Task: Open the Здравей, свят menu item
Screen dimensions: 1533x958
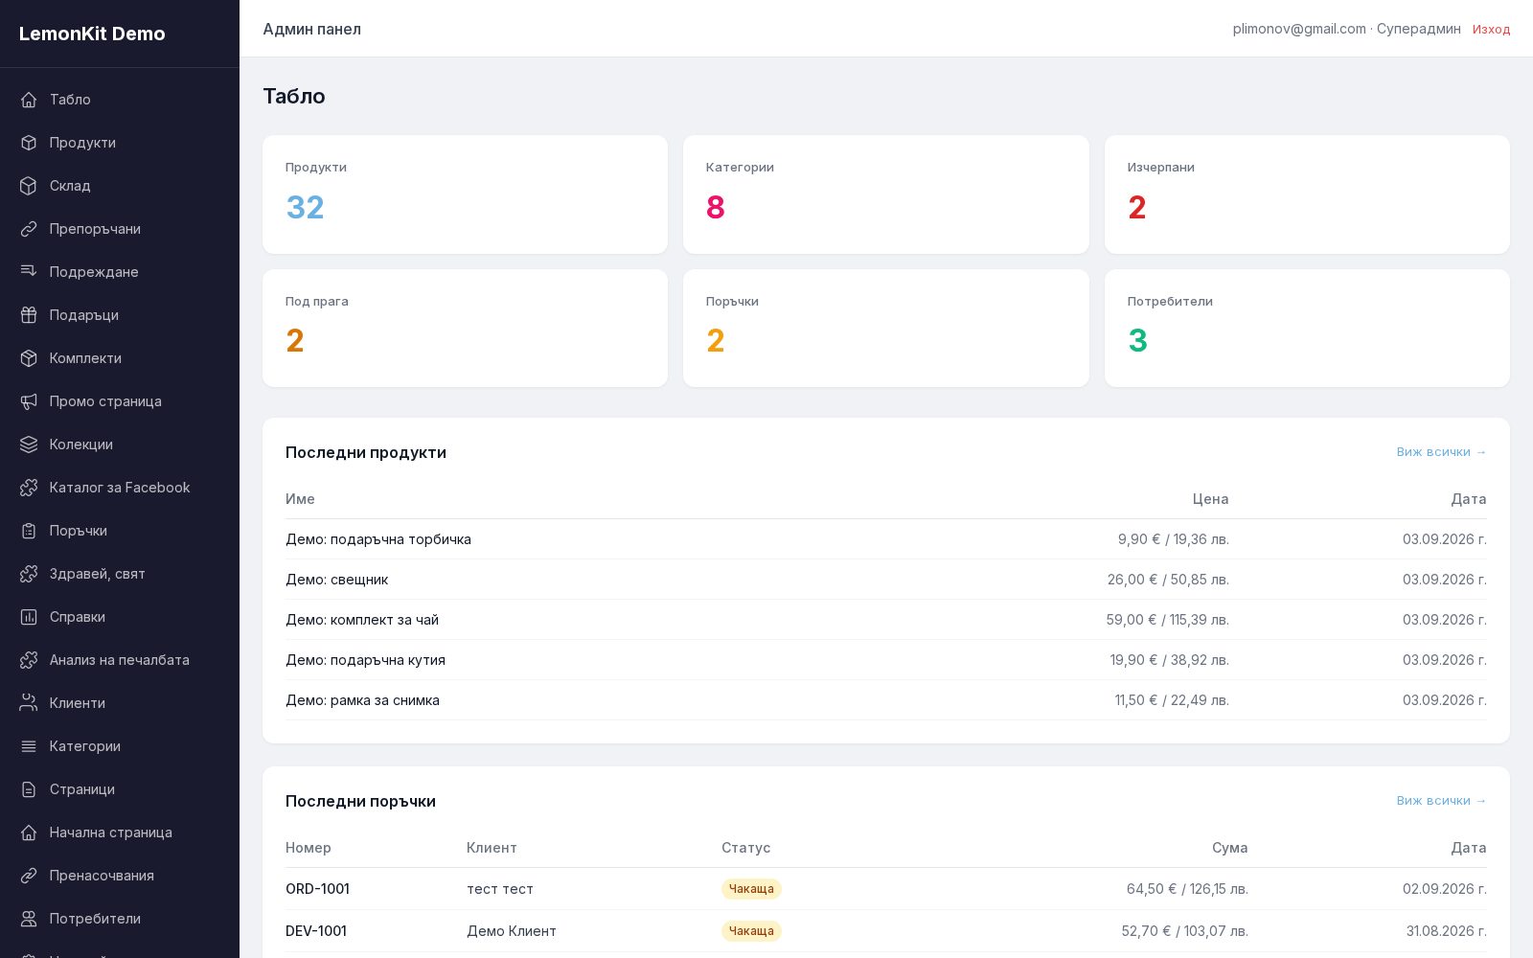Action: click(120, 574)
